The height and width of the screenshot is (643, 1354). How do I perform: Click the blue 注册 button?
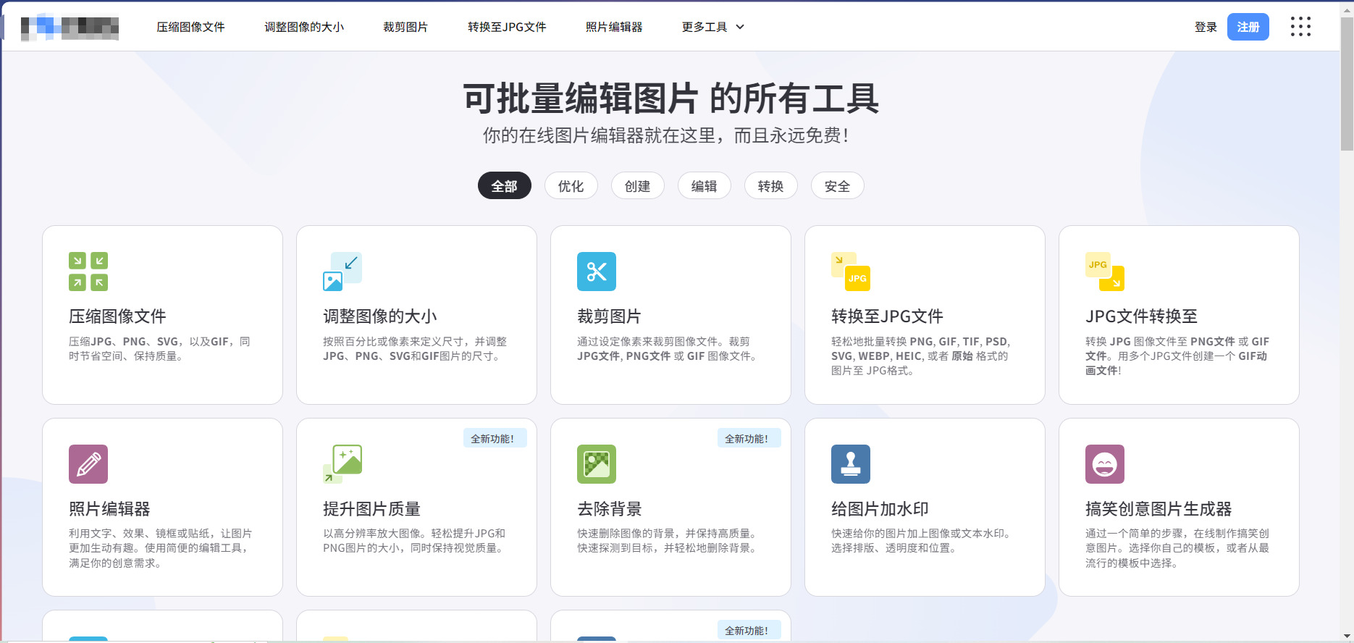(x=1248, y=27)
